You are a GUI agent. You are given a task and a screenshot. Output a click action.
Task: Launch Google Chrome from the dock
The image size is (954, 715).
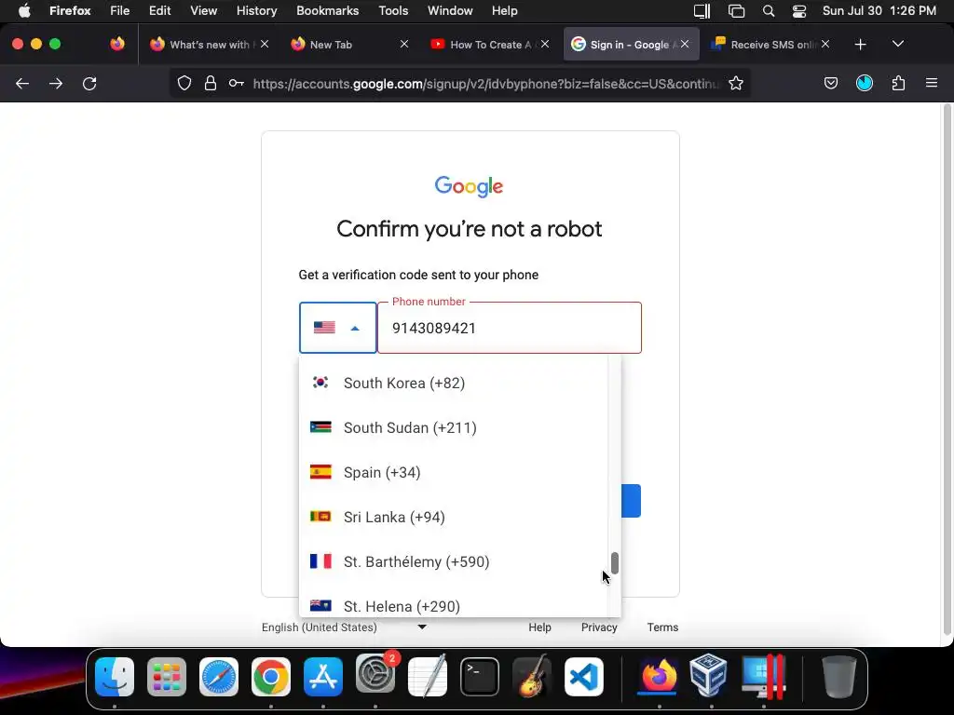tap(271, 677)
